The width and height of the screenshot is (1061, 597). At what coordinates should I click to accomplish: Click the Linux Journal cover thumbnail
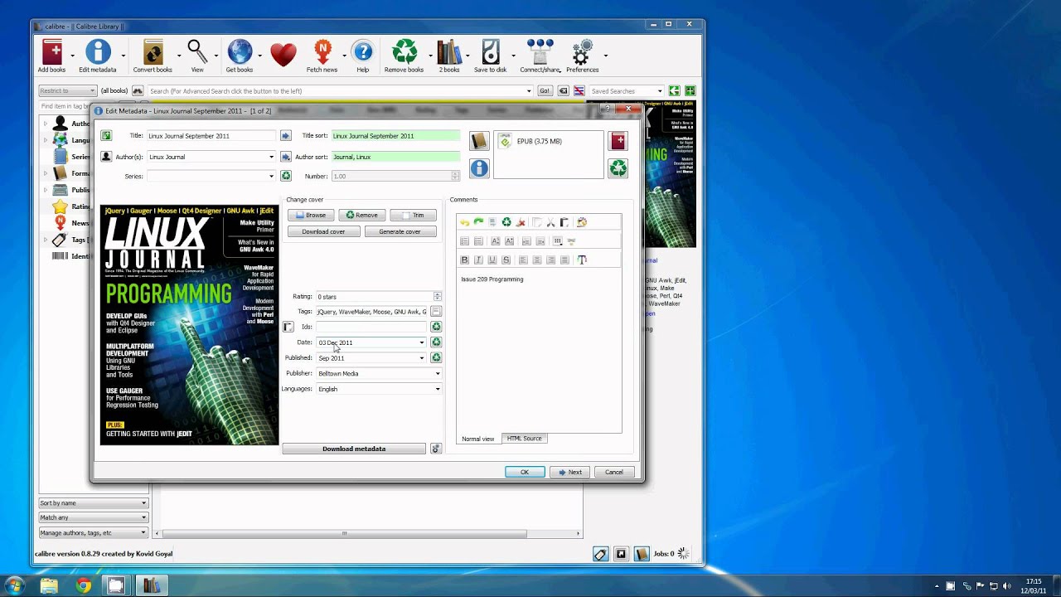click(189, 325)
